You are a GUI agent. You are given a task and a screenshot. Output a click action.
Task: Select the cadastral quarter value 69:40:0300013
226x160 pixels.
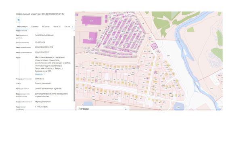[42, 52]
